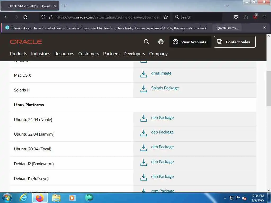The height and width of the screenshot is (203, 271).
Task: Open the Industries menu
Action: [40, 54]
